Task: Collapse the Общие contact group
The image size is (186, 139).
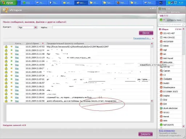Action: (x=160, y=29)
